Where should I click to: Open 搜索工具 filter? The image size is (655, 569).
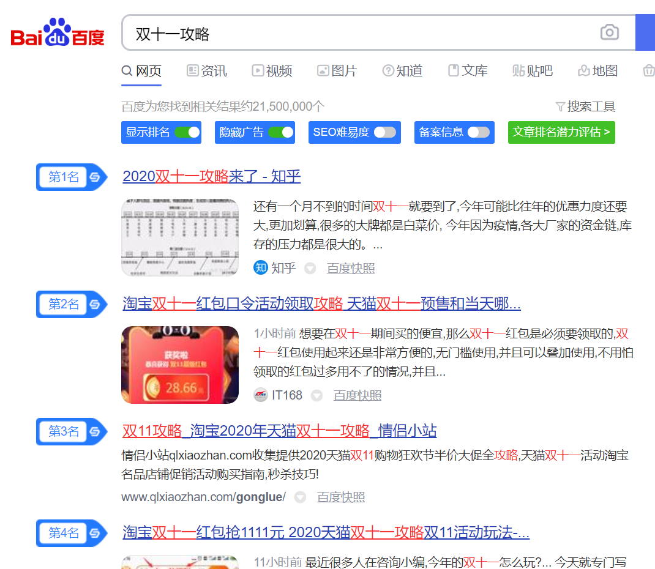[585, 106]
